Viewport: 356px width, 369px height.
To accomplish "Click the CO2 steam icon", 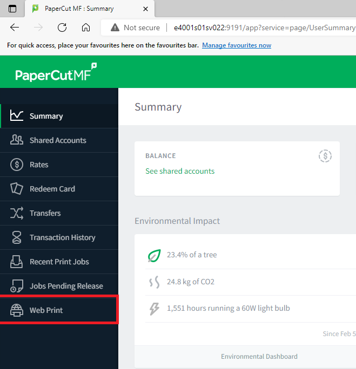I will coord(155,282).
